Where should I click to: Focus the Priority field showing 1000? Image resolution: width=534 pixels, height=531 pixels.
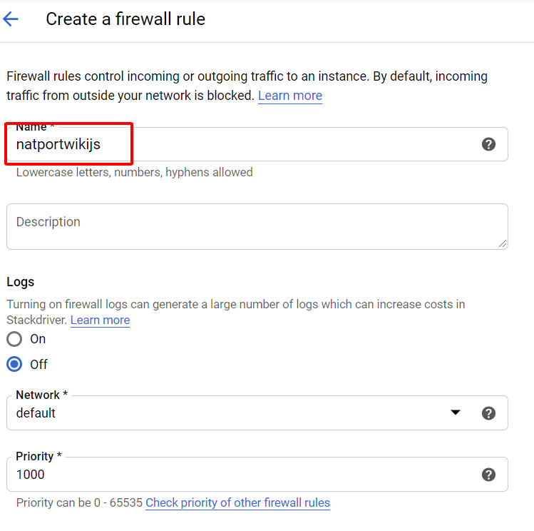pos(242,475)
